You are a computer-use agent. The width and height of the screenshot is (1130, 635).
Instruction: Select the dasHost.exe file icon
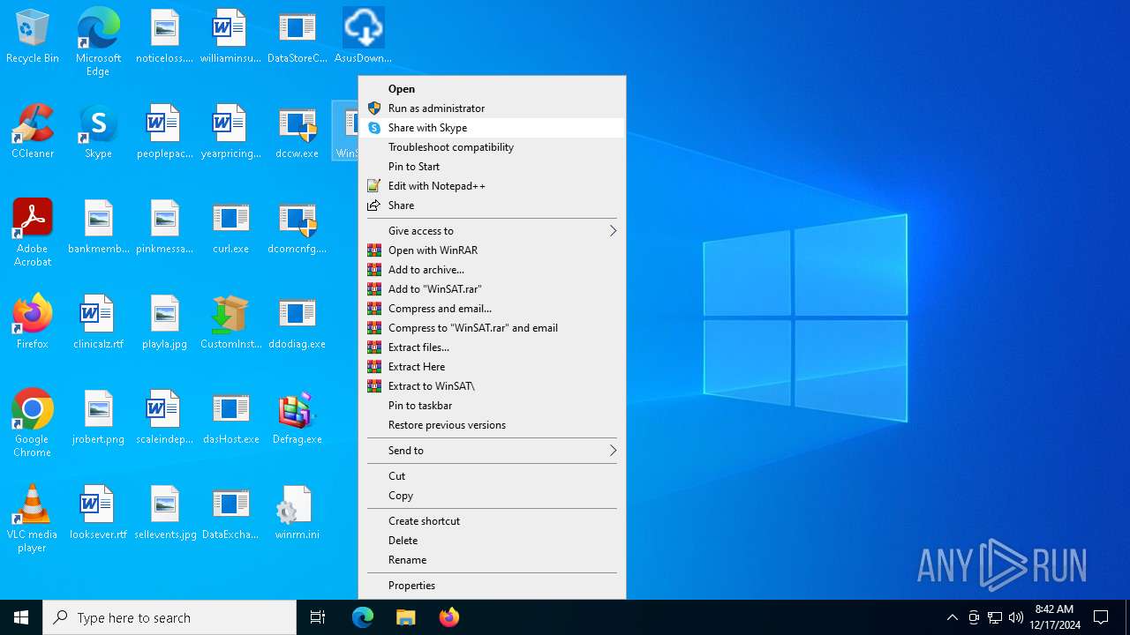pyautogui.click(x=230, y=417)
